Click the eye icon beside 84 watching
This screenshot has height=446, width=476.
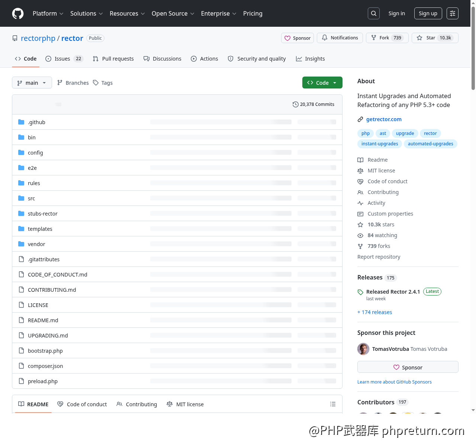[360, 235]
